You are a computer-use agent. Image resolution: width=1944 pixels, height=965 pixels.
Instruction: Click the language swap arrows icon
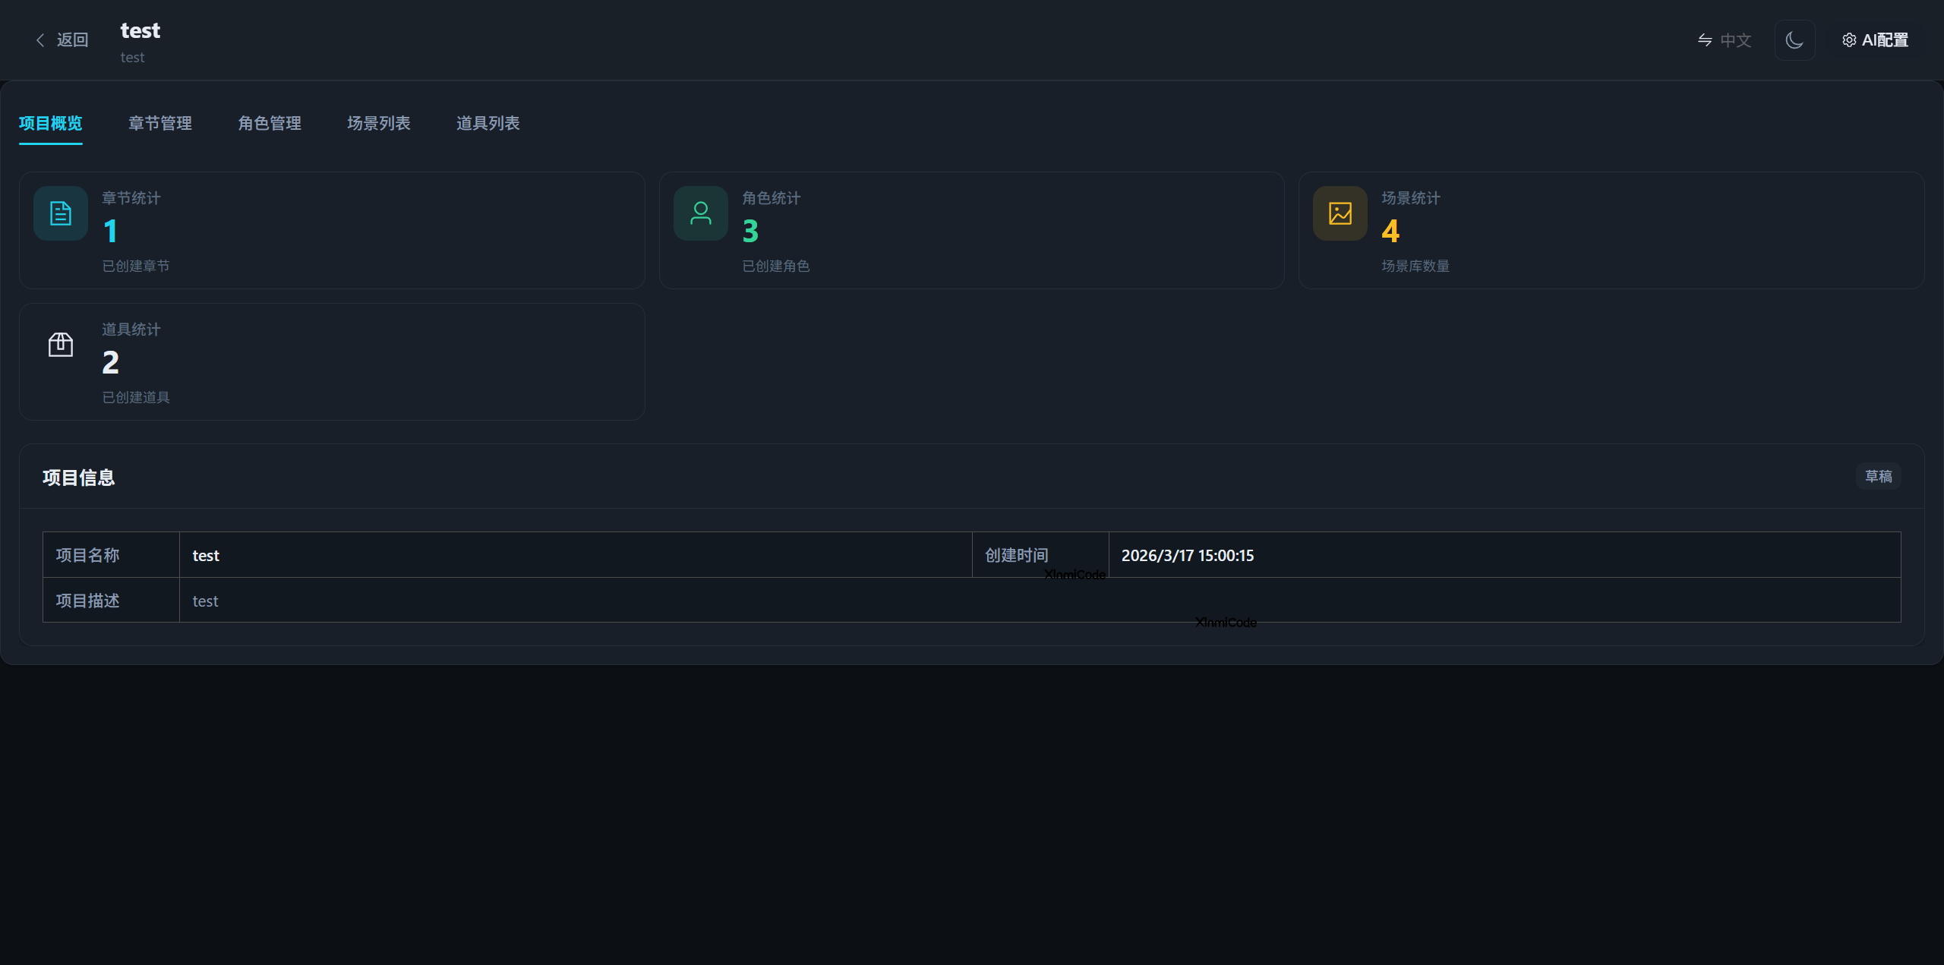point(1705,40)
